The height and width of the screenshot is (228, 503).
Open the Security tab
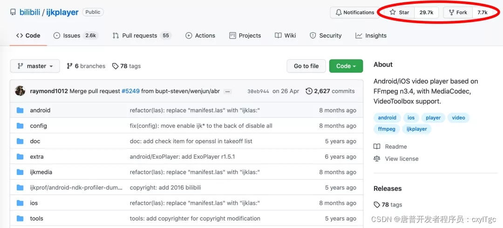[x=326, y=35]
